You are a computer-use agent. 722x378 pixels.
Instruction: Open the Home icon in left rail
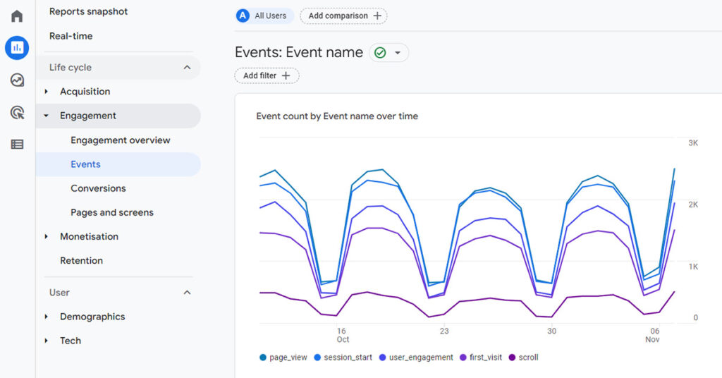17,16
